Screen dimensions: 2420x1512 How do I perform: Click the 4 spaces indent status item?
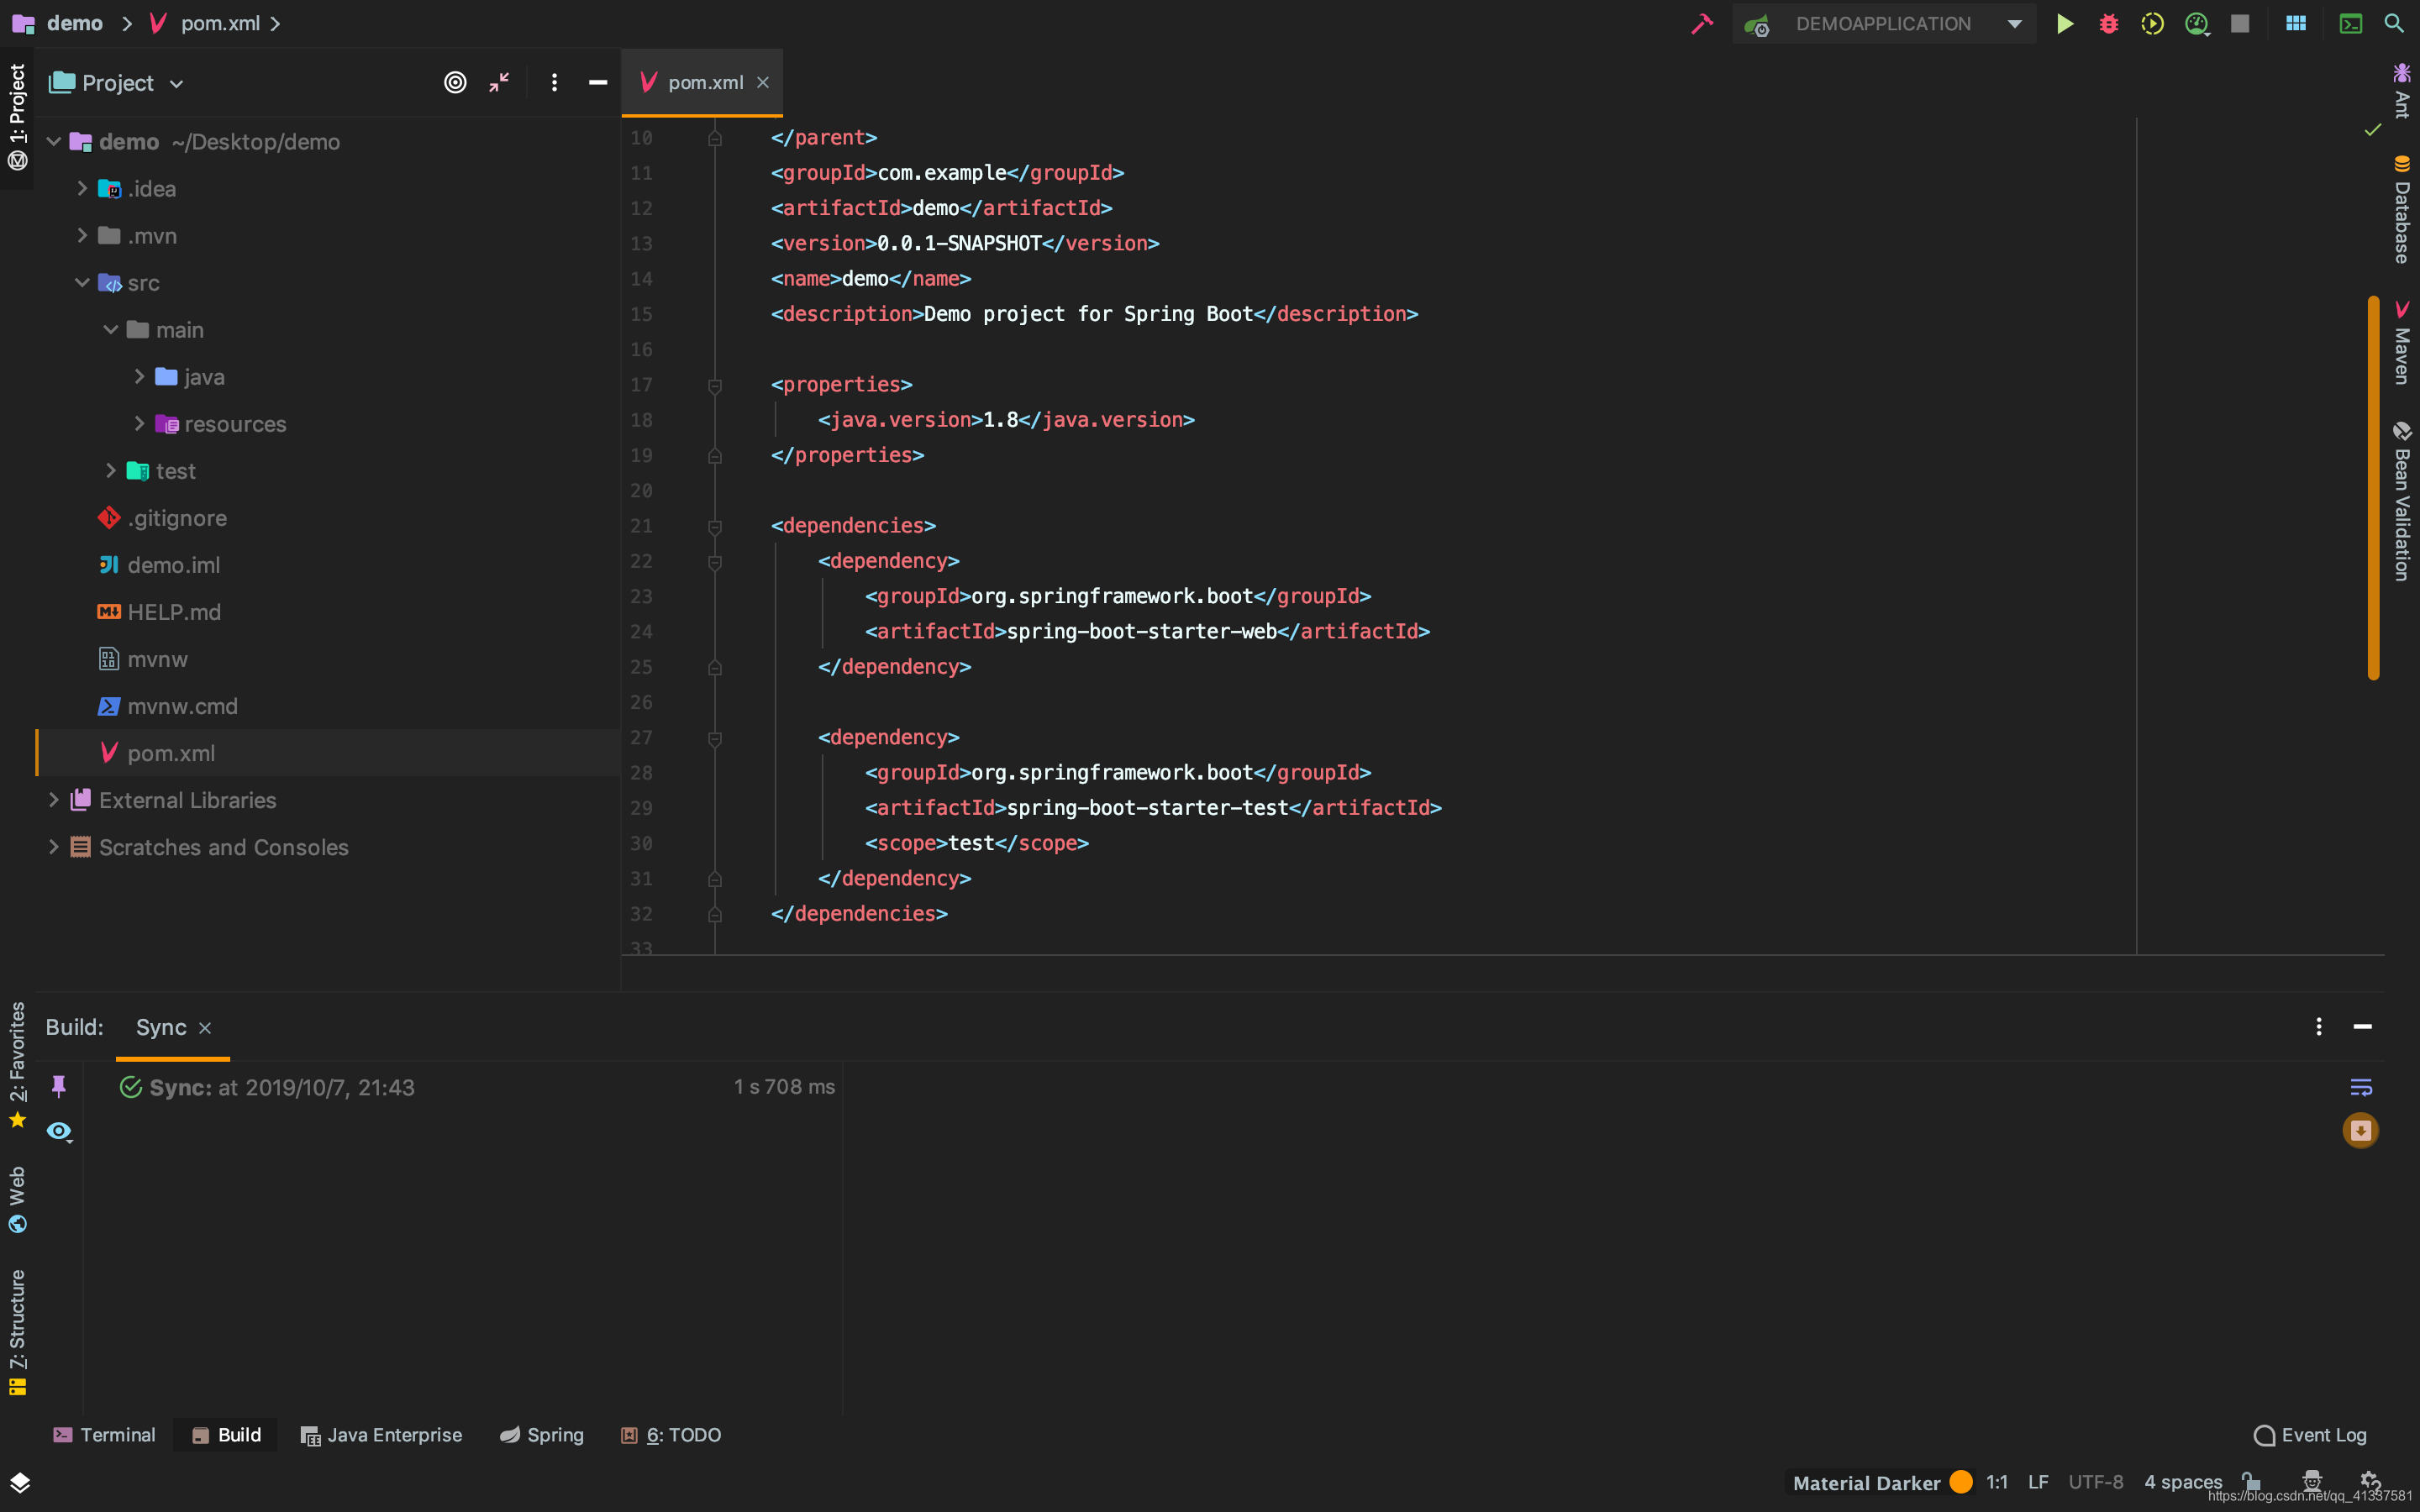pos(2182,1482)
